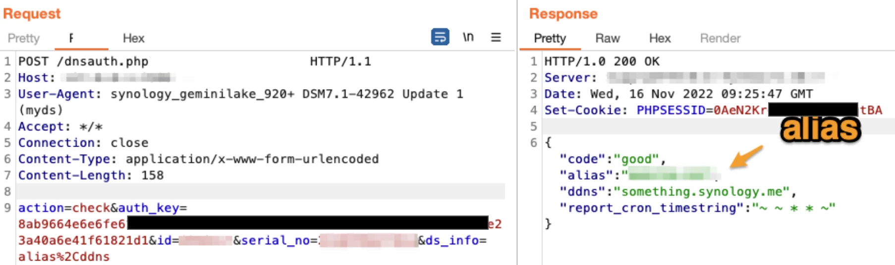This screenshot has height=265, width=895.
Task: Click the action=check&auth_key= body line
Action: click(x=102, y=208)
